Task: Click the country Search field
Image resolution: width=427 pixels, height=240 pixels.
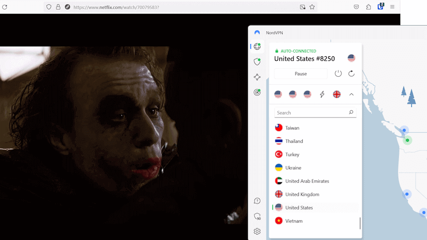Action: pyautogui.click(x=315, y=113)
